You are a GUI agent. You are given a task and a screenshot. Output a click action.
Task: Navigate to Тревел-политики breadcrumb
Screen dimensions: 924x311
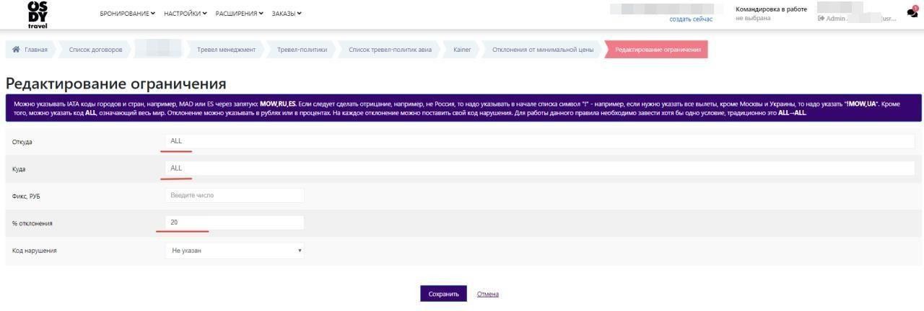point(302,50)
